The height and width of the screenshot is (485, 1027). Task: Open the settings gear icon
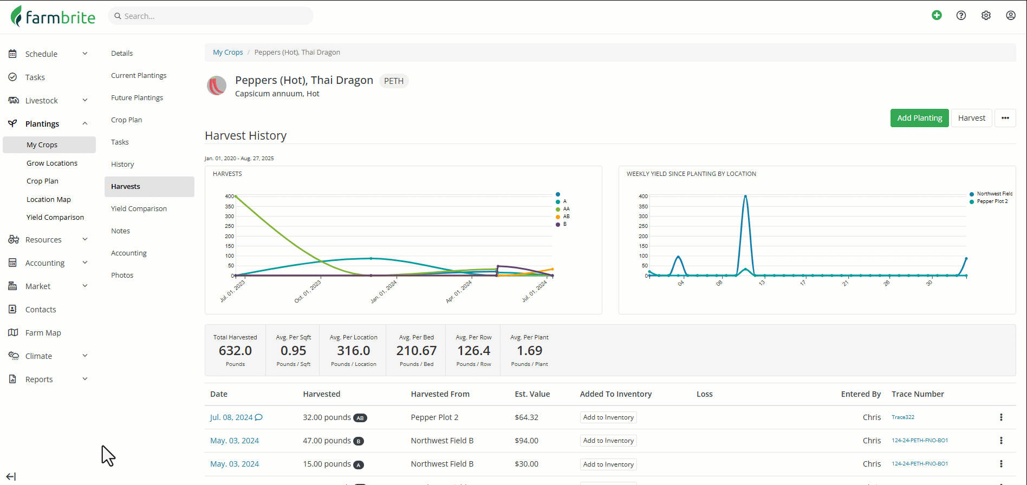tap(986, 15)
